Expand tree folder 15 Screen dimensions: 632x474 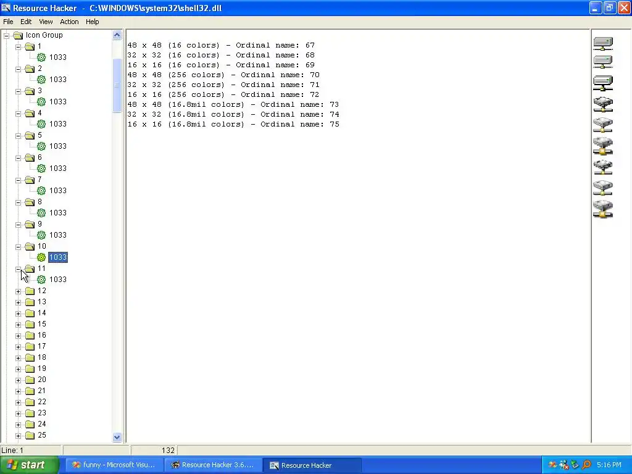[18, 325]
